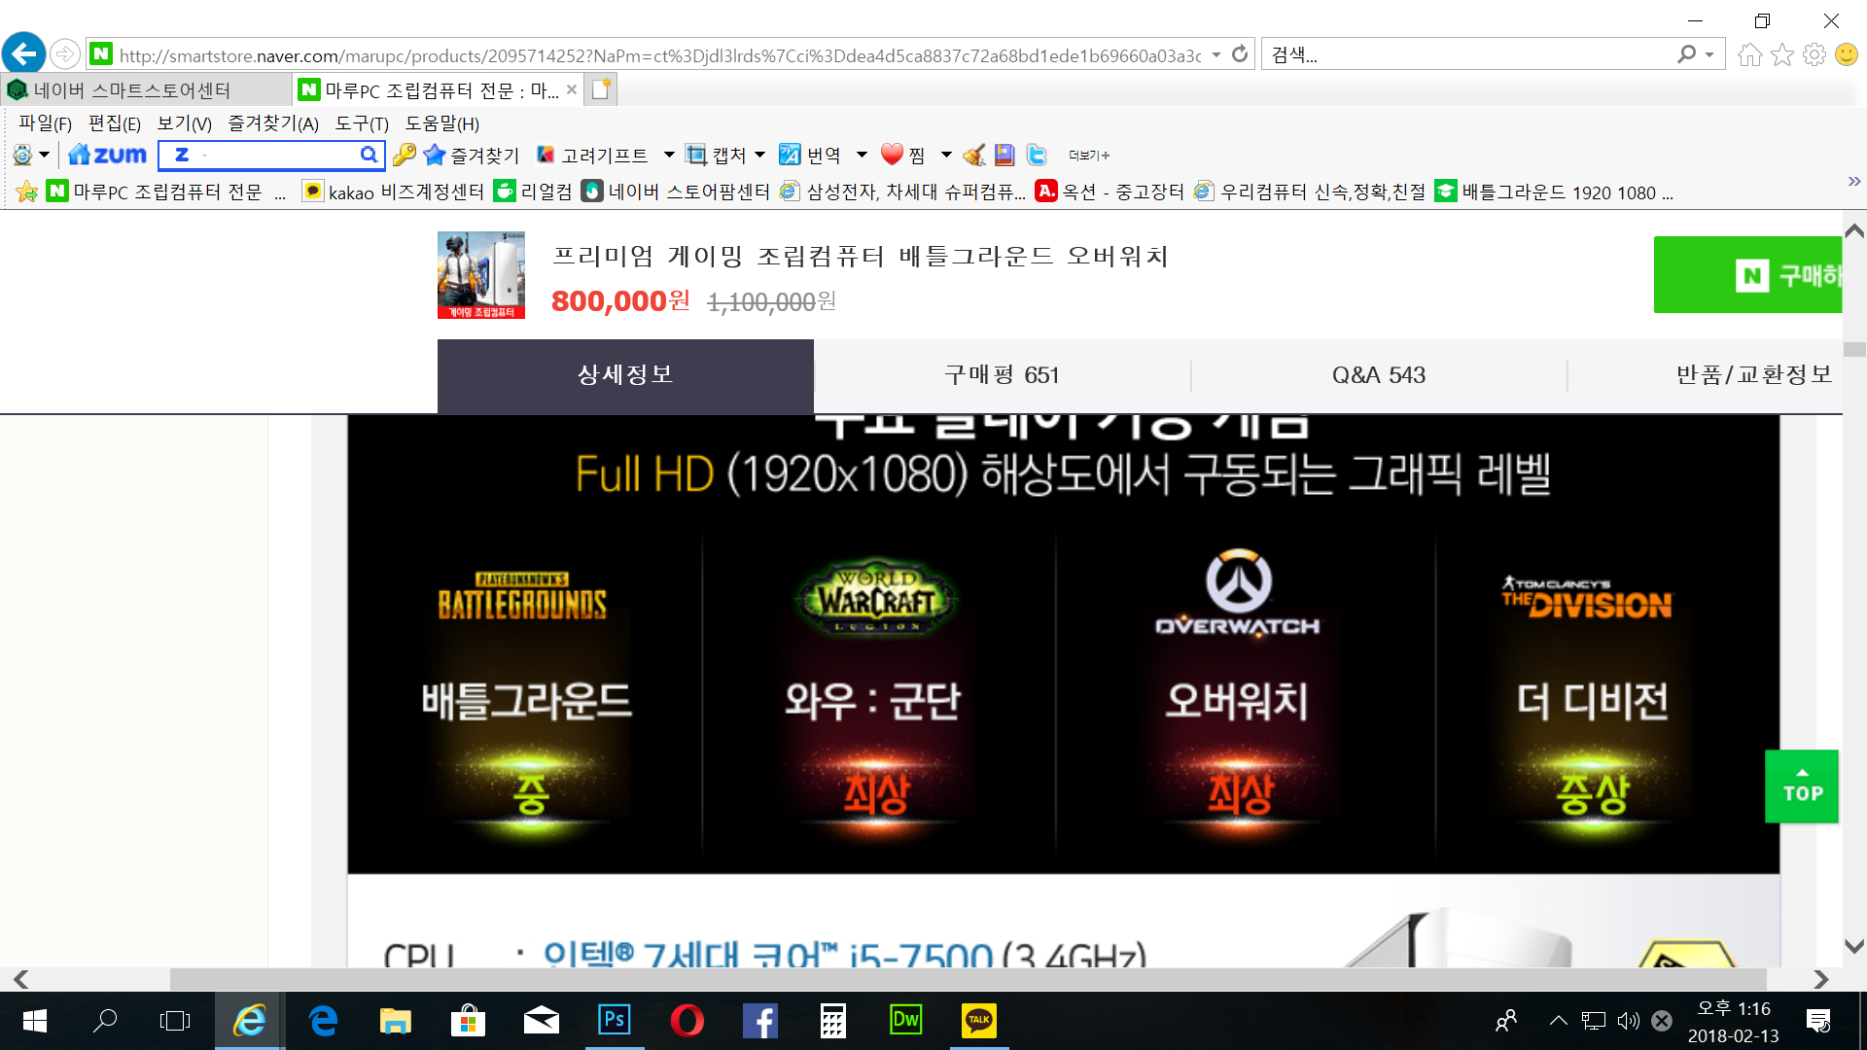The image size is (1867, 1050).
Task: Open Photoshop from the taskbar
Action: coord(615,1020)
